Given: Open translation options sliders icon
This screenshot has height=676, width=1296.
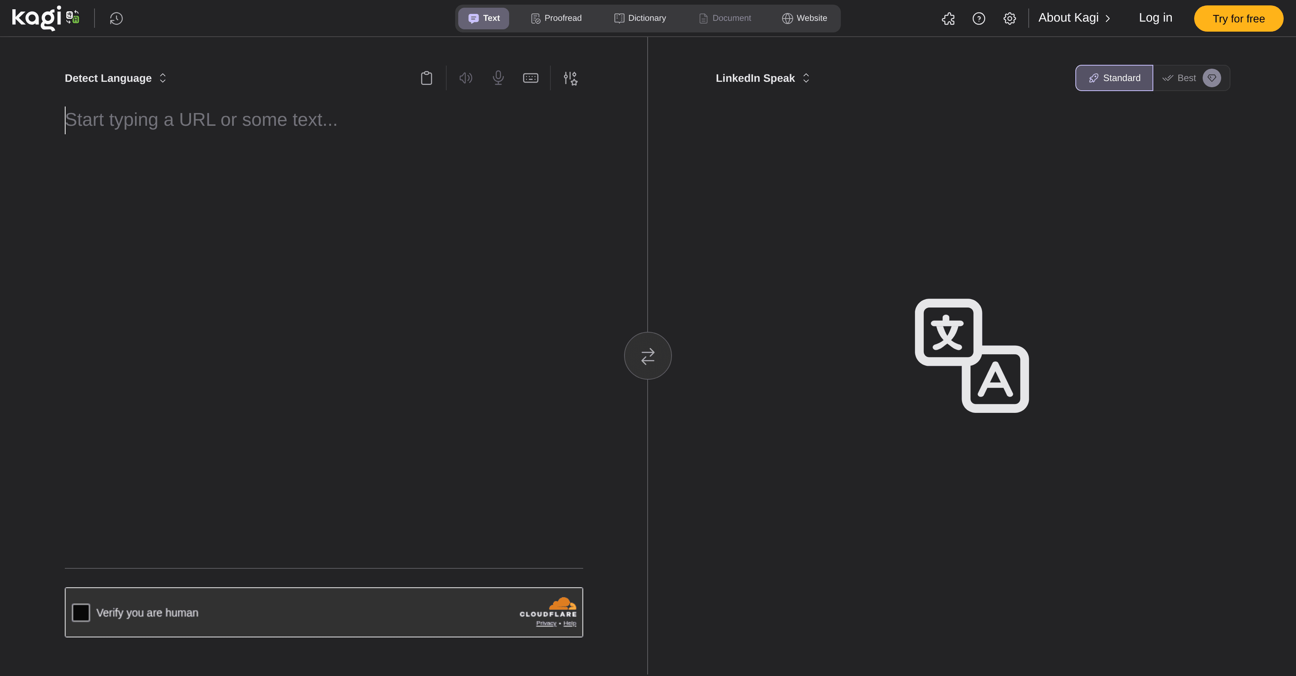Looking at the screenshot, I should click(x=570, y=78).
